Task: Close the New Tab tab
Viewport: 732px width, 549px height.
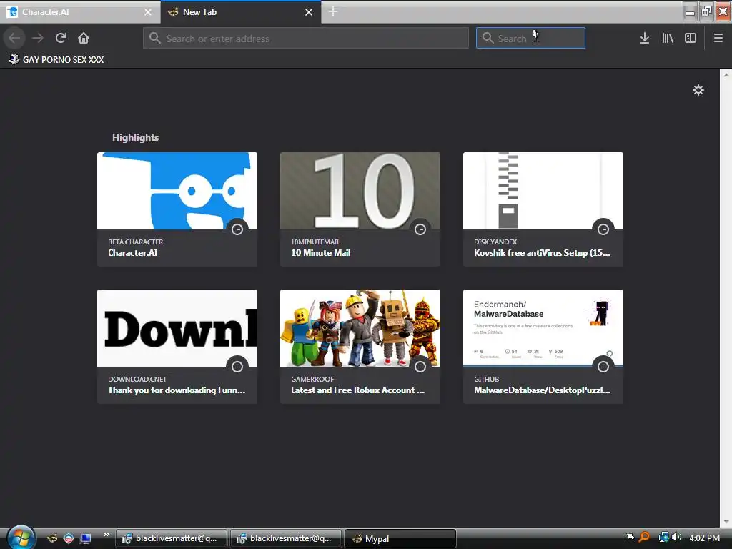Action: [x=309, y=12]
